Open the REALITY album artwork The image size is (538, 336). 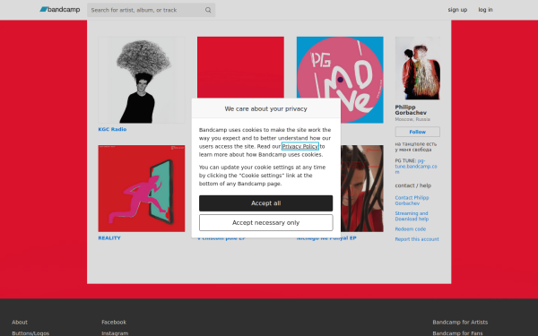coord(142,188)
